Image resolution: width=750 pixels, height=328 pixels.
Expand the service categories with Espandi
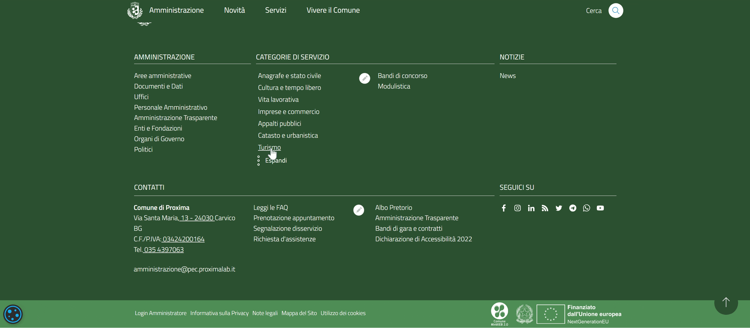[x=275, y=161]
